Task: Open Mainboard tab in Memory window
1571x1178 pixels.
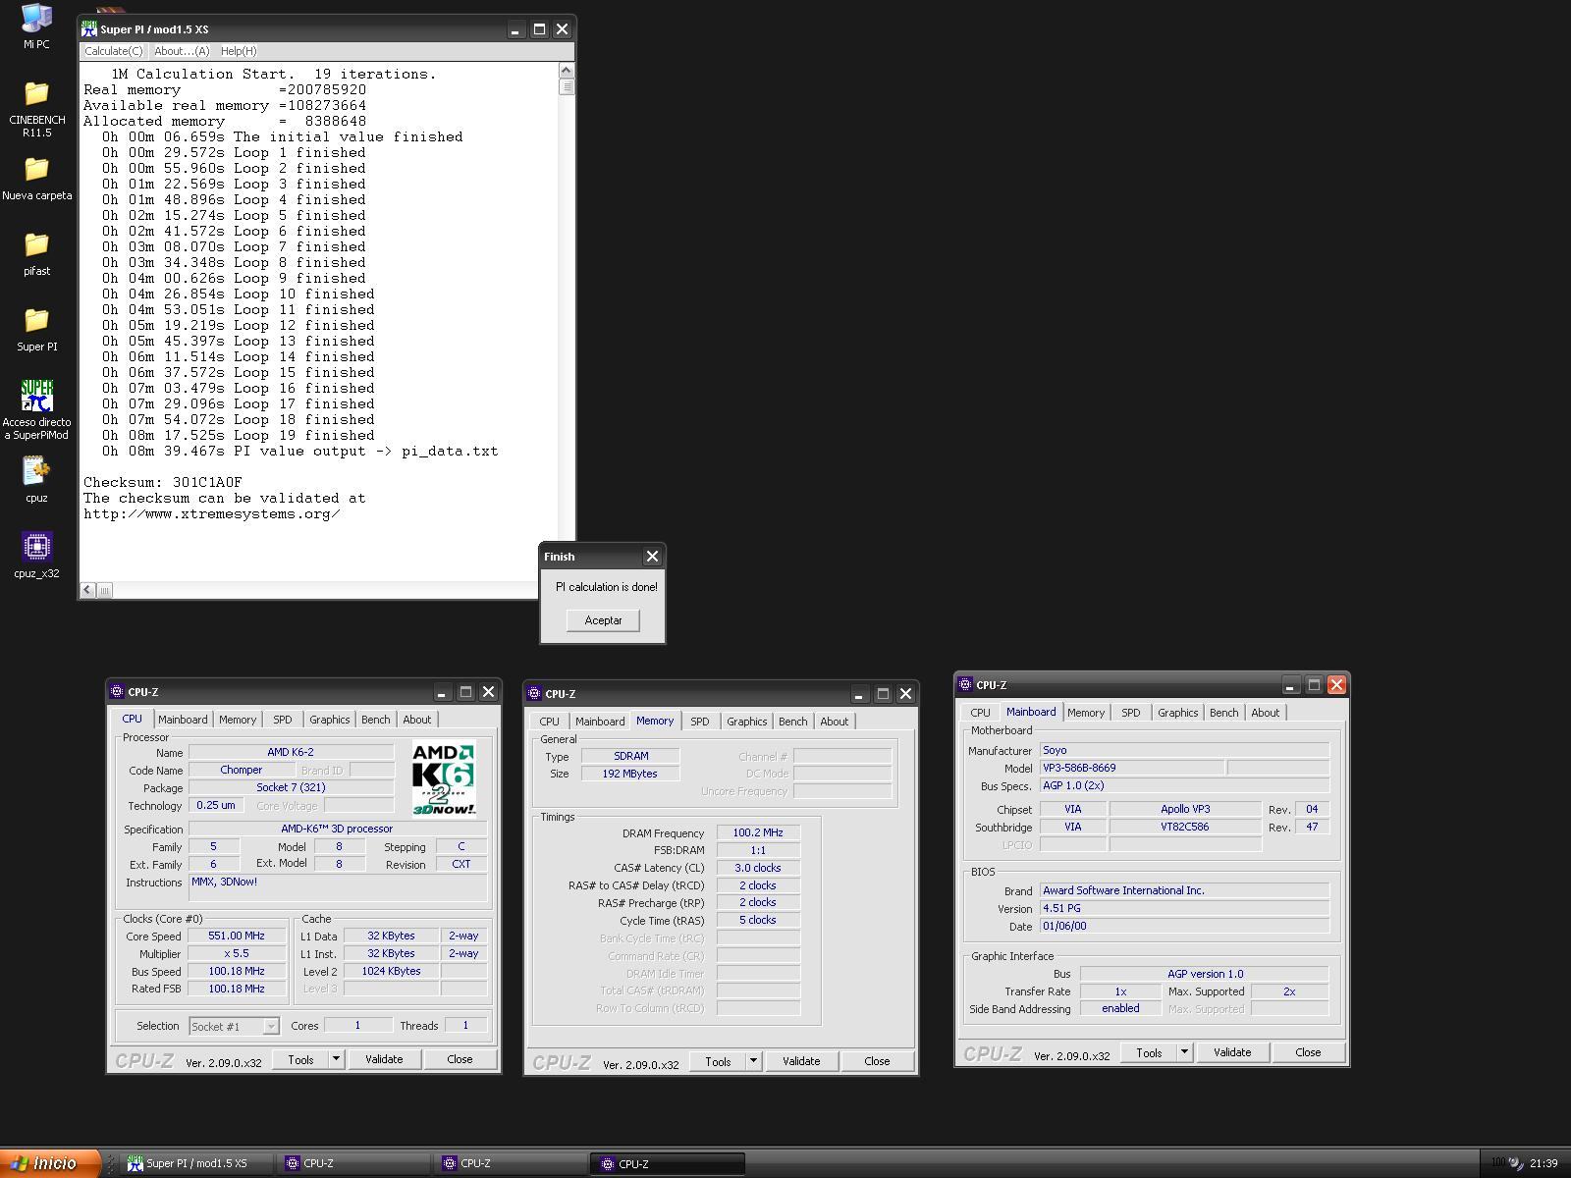Action: point(600,722)
